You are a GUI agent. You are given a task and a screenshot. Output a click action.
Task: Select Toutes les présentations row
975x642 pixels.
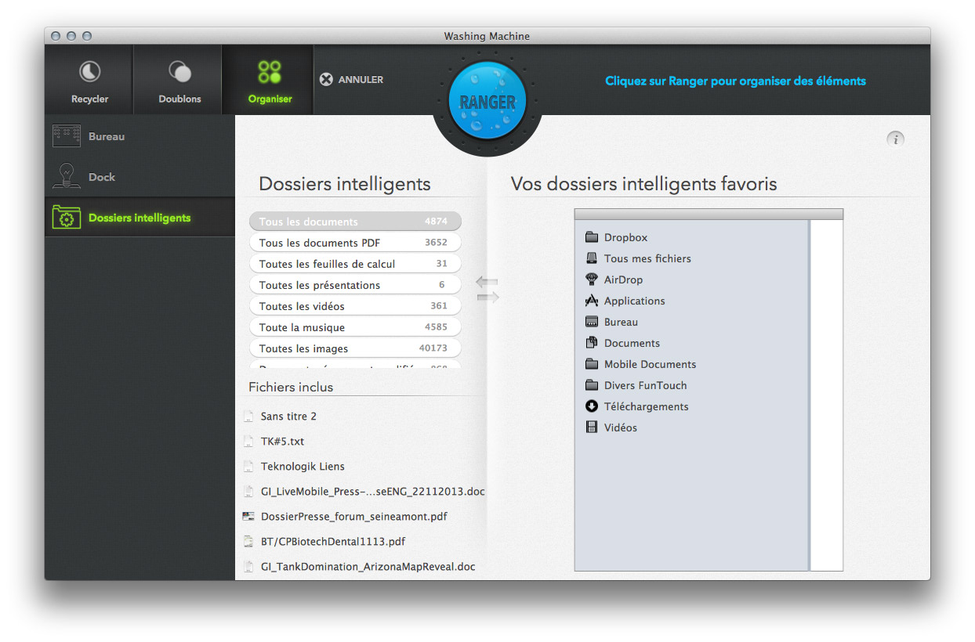click(355, 285)
